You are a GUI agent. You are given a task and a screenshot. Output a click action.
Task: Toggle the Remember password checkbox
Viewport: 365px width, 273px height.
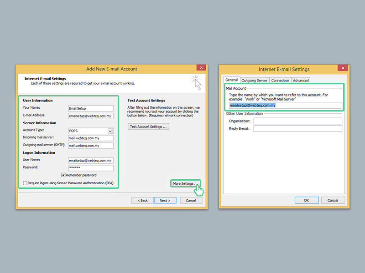63,175
